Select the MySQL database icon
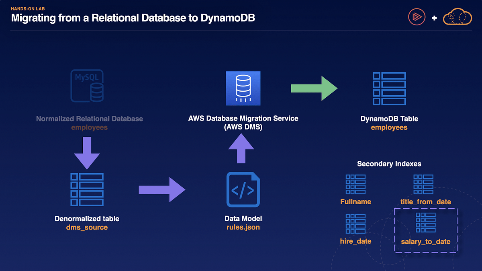 click(87, 85)
